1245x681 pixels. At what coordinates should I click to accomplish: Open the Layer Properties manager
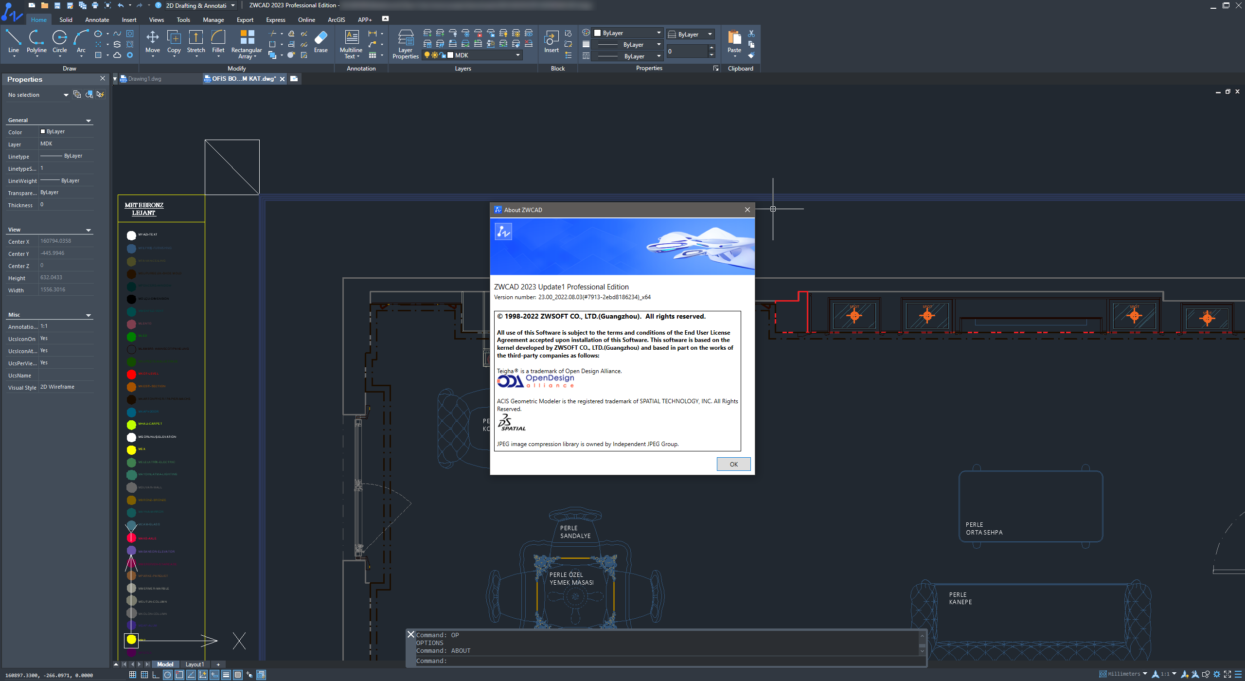[406, 44]
